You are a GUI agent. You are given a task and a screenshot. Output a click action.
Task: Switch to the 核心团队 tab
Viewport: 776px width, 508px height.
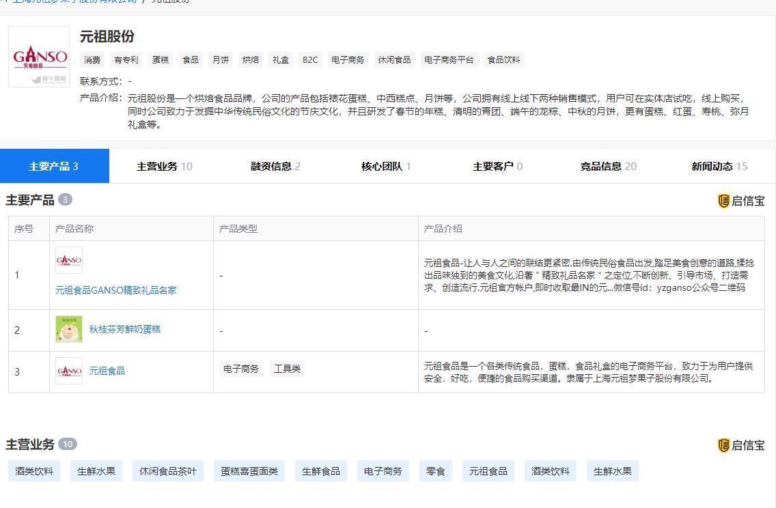point(385,165)
